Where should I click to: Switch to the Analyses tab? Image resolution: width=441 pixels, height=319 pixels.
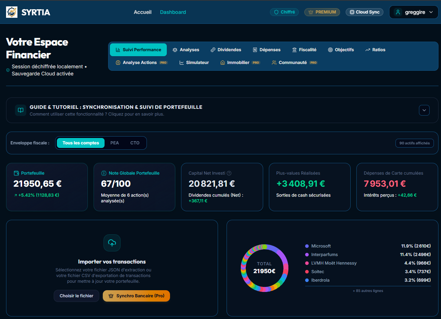click(x=186, y=50)
